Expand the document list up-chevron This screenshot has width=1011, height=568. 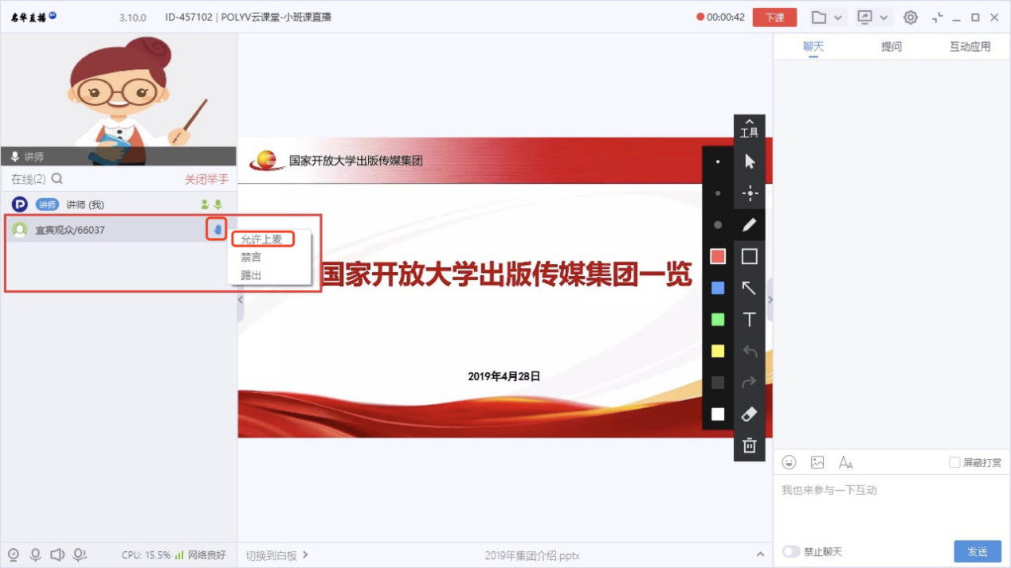[x=760, y=554]
